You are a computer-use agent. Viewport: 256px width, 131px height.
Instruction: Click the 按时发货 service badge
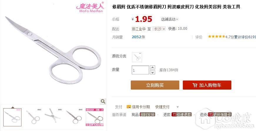point(148,114)
